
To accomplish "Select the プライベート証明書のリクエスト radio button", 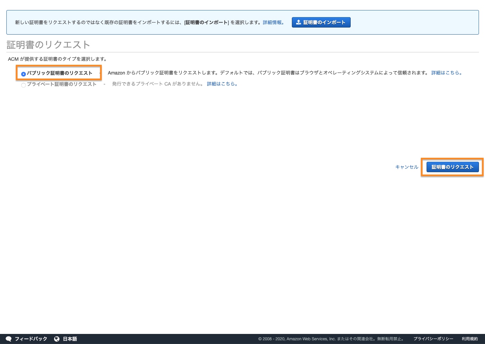I will click(24, 85).
